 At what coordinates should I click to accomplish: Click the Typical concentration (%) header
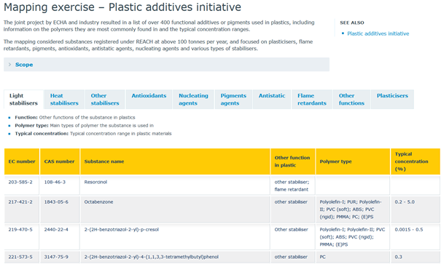415,161
